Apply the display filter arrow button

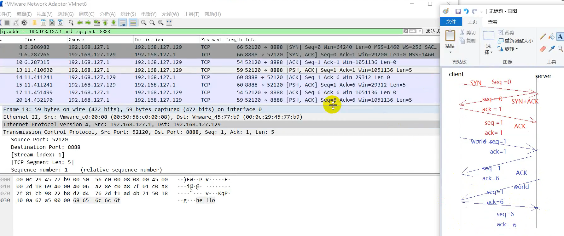pyautogui.click(x=413, y=31)
